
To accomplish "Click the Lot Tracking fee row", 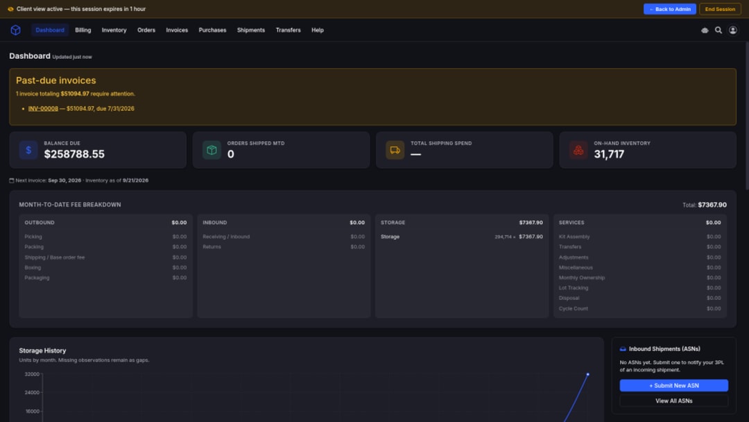I will [x=640, y=288].
